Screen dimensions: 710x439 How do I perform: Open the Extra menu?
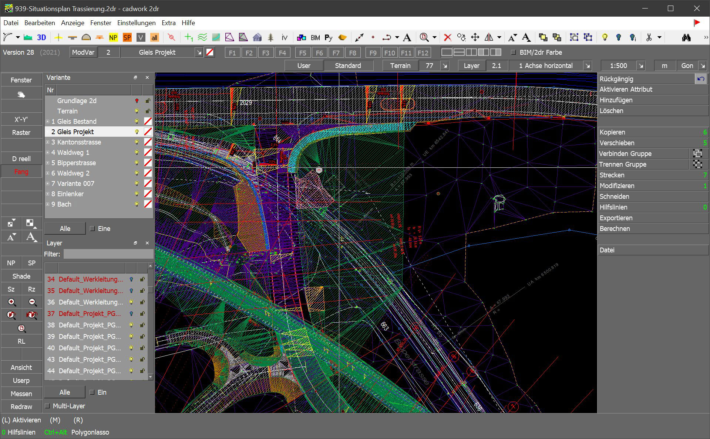click(x=168, y=23)
